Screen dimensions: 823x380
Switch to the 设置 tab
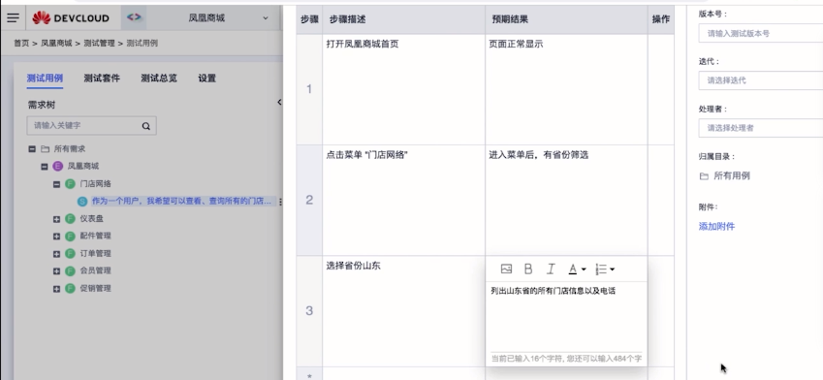coord(206,79)
